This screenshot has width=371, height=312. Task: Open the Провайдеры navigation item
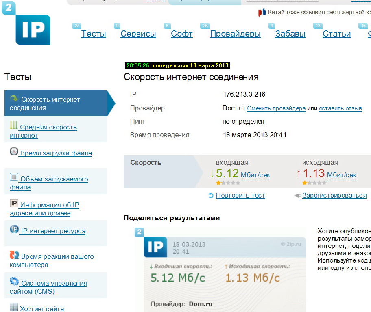click(235, 34)
